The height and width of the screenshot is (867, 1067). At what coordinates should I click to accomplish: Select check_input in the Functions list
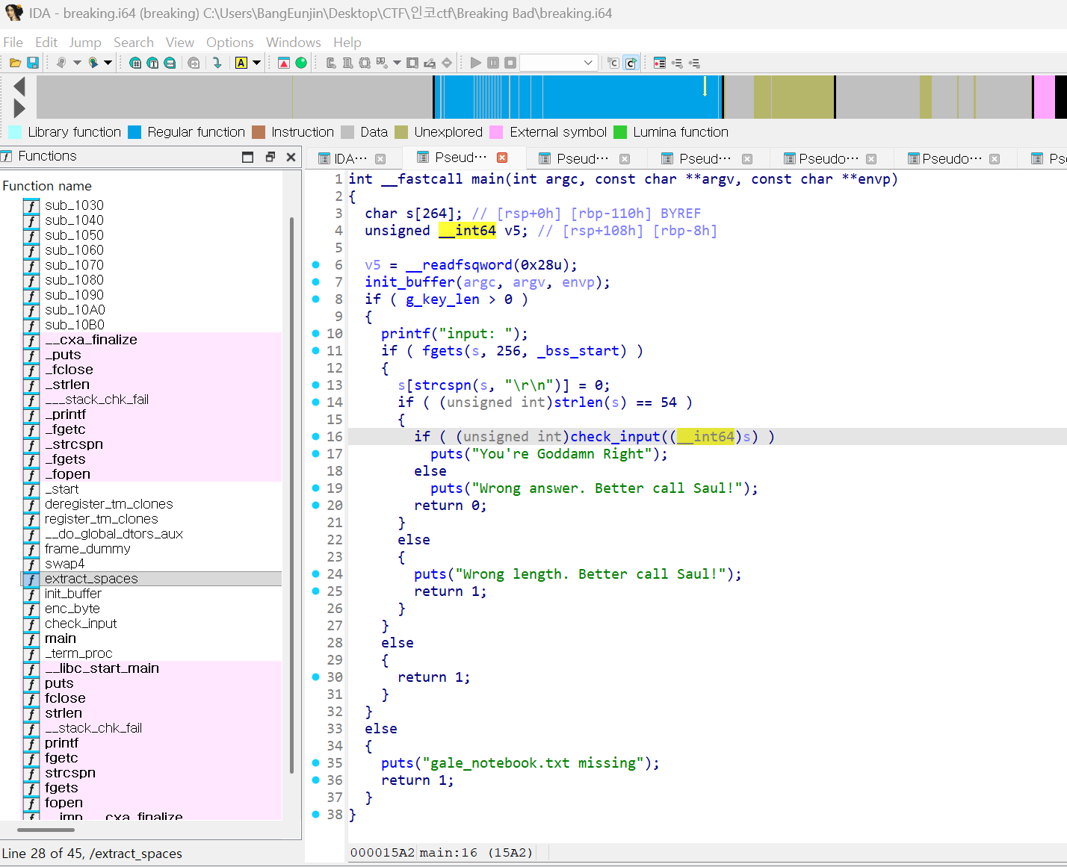[x=81, y=624]
